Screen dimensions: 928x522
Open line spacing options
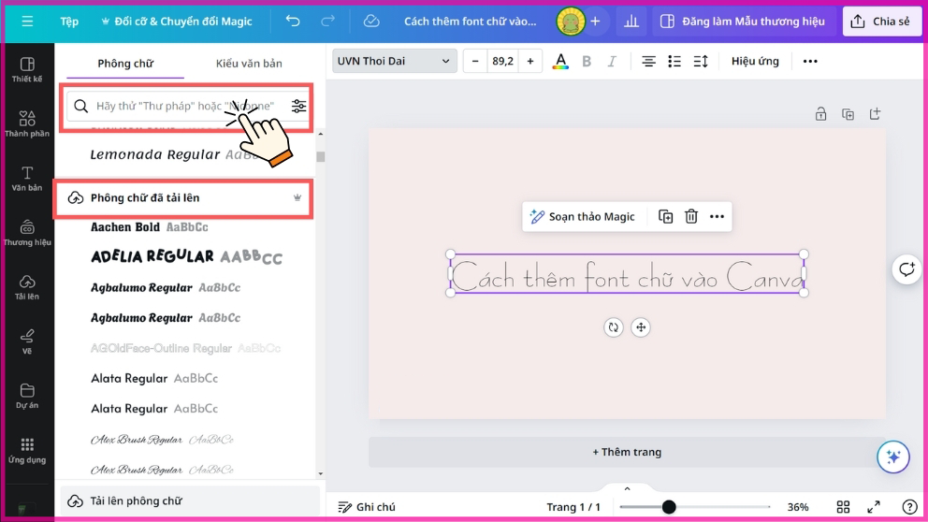pyautogui.click(x=700, y=61)
